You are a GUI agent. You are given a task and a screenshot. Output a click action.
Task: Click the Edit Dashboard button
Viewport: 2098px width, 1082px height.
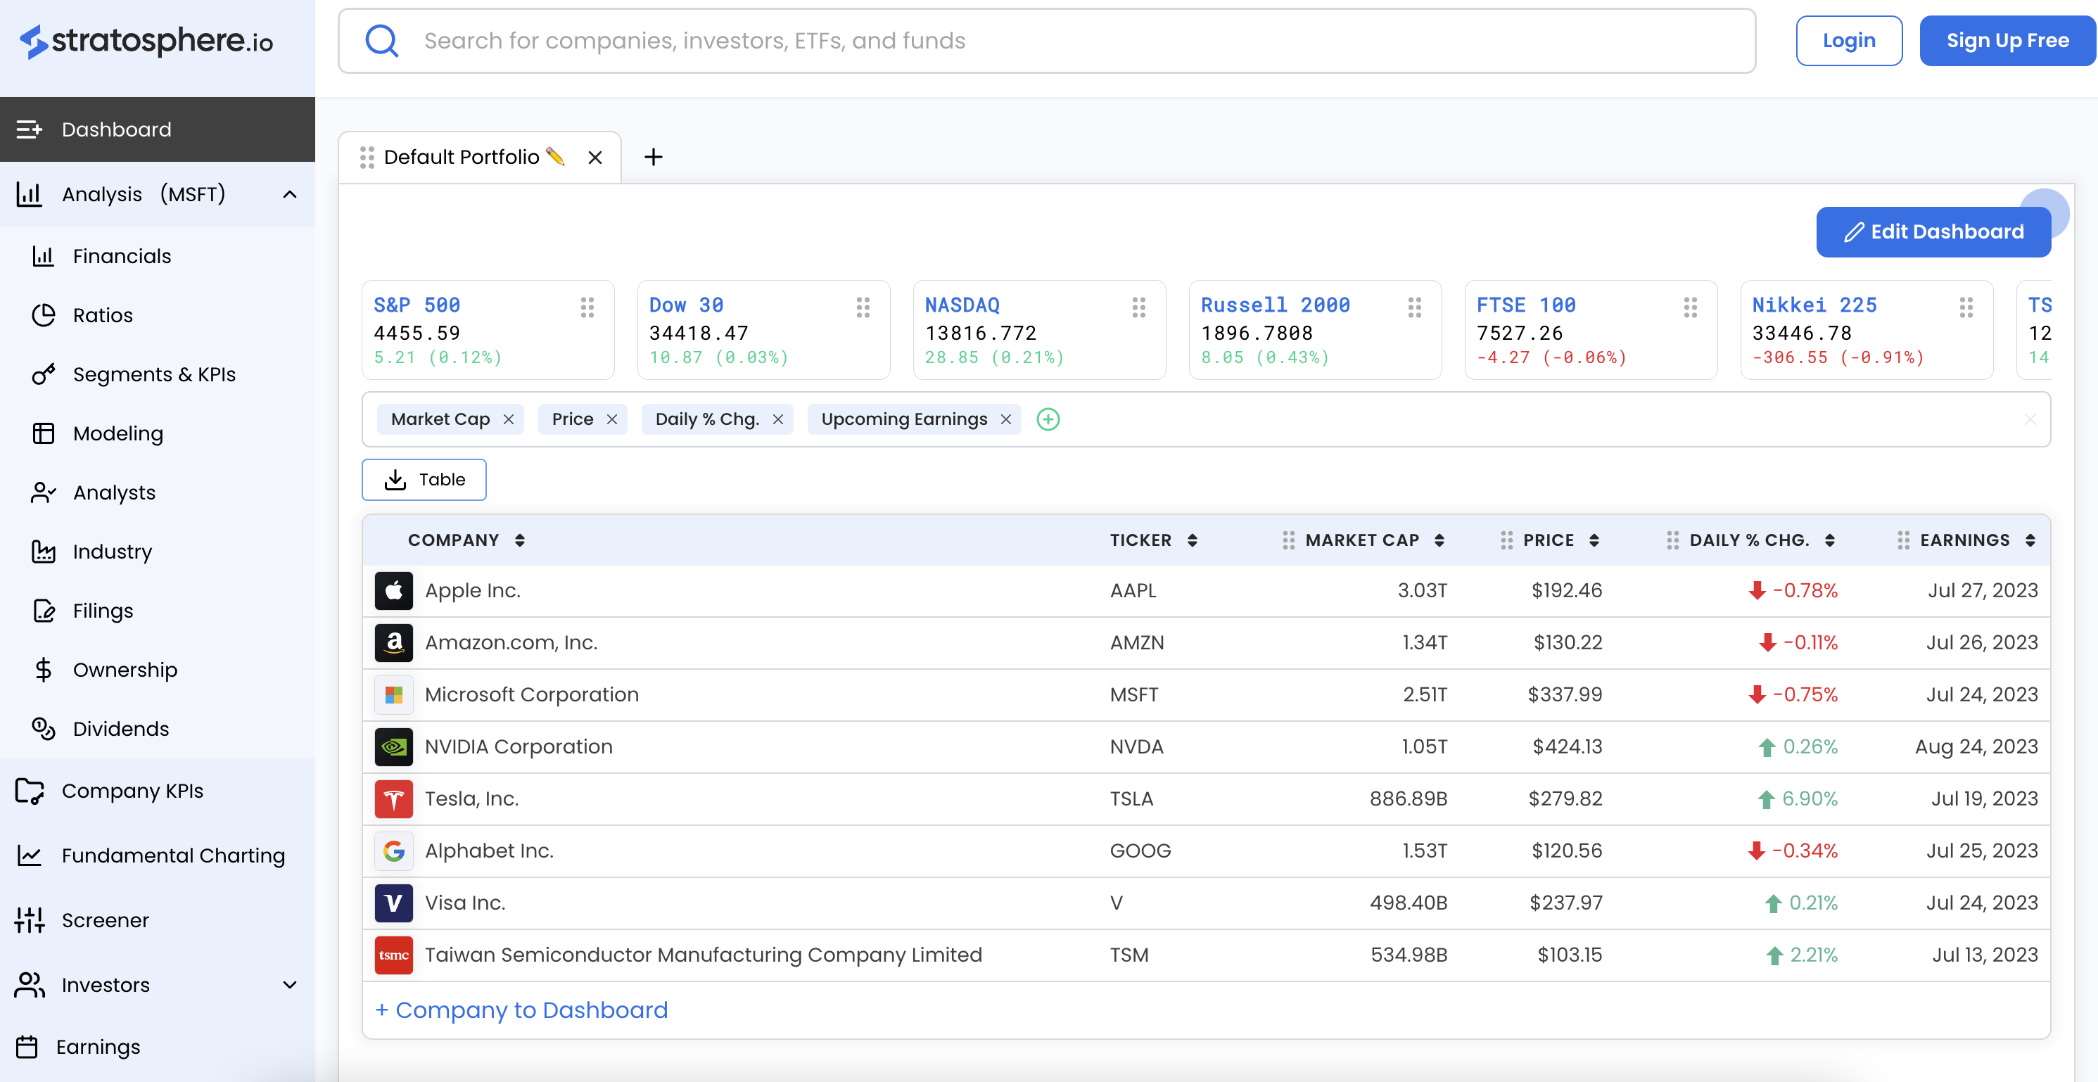[x=1933, y=232]
